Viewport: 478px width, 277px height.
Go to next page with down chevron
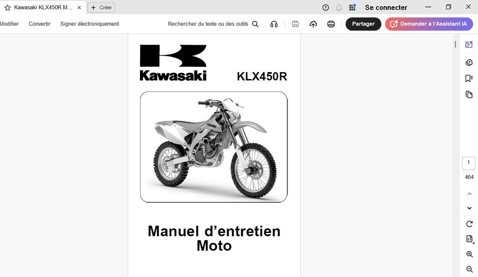469,208
